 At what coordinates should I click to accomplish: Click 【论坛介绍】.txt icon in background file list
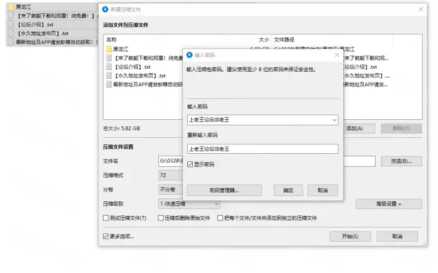10,25
